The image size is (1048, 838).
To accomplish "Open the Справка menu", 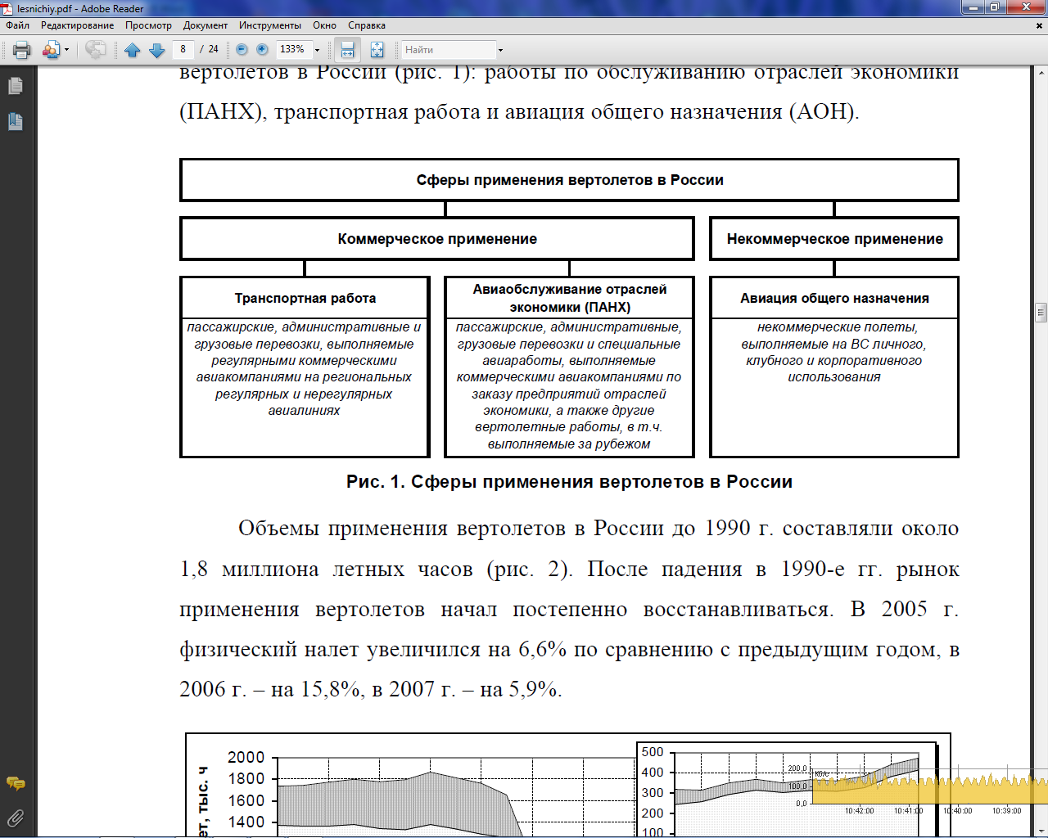I will click(x=367, y=25).
